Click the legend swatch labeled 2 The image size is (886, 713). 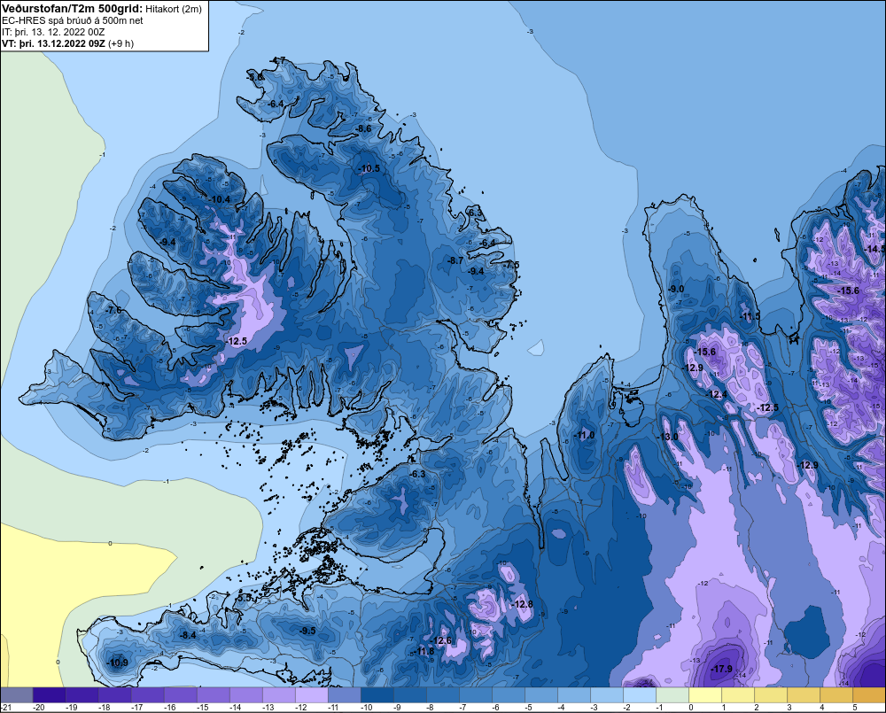[x=771, y=695]
